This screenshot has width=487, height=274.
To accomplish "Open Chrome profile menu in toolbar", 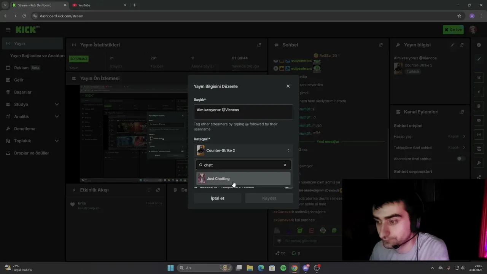I will (472, 16).
